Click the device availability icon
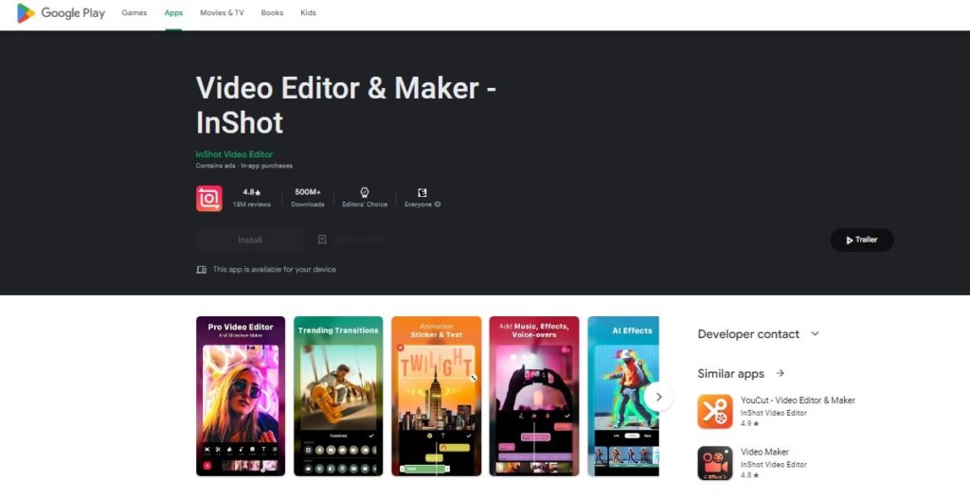Viewport: 970px width, 497px height. click(201, 270)
